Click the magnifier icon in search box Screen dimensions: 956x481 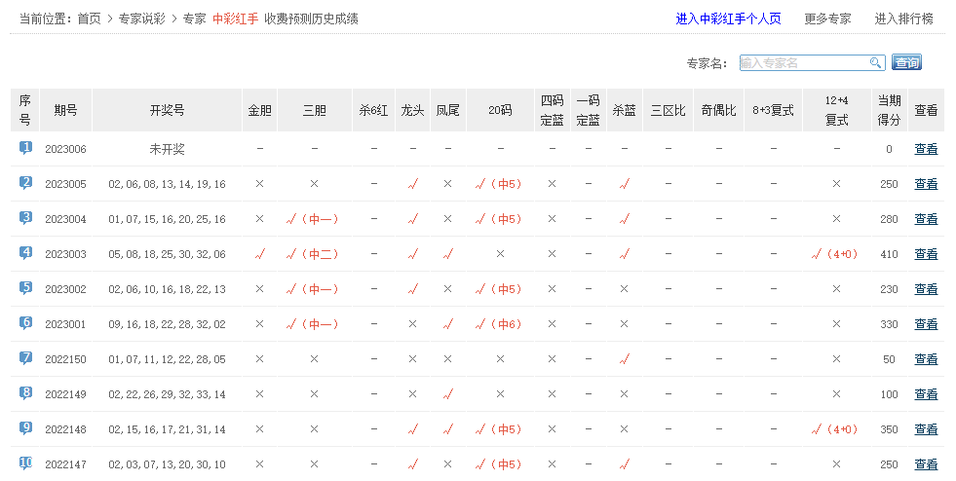coord(875,63)
